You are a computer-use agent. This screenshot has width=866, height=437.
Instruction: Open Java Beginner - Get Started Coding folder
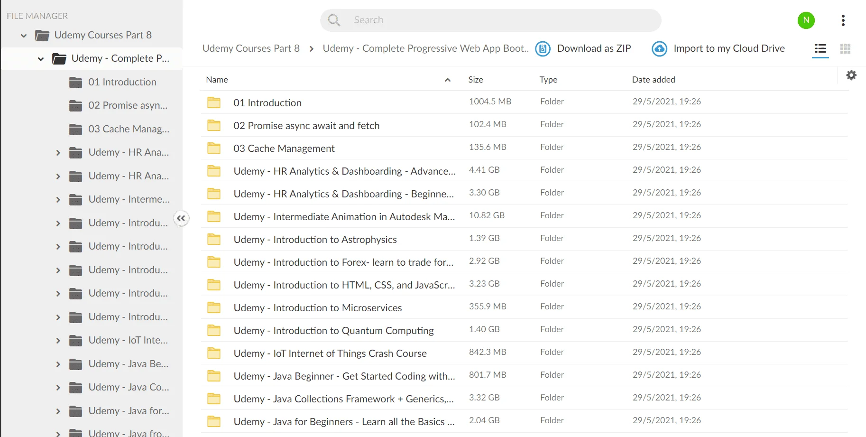click(344, 376)
